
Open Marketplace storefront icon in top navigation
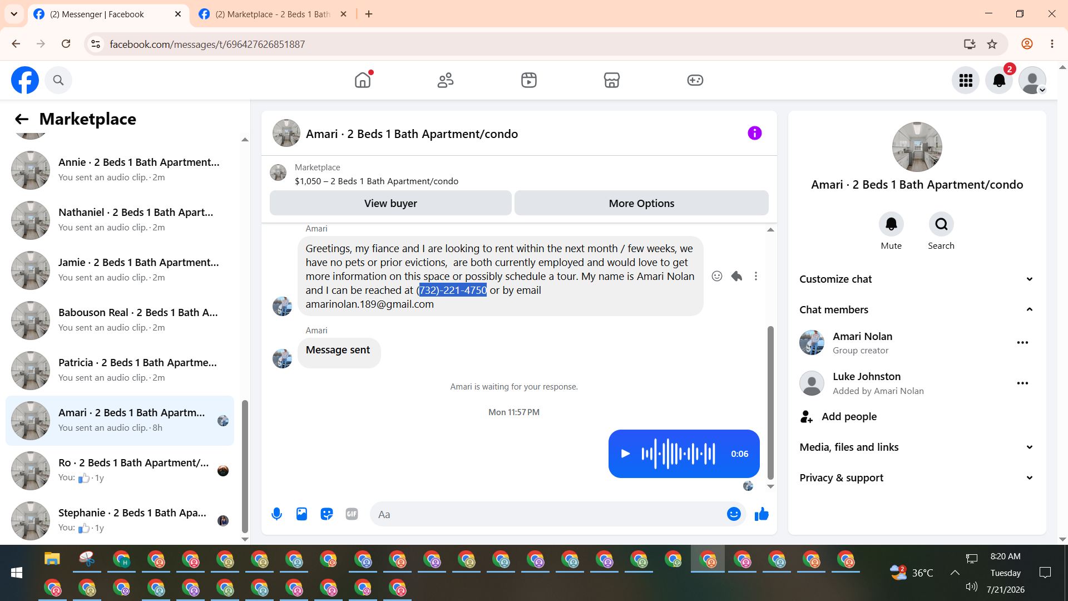click(x=612, y=80)
